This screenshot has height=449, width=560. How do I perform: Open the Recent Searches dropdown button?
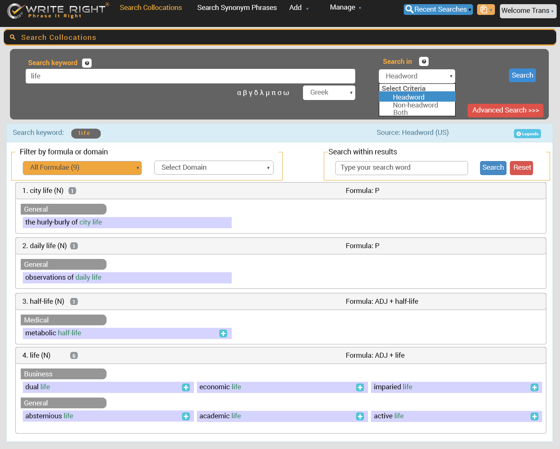pyautogui.click(x=438, y=10)
